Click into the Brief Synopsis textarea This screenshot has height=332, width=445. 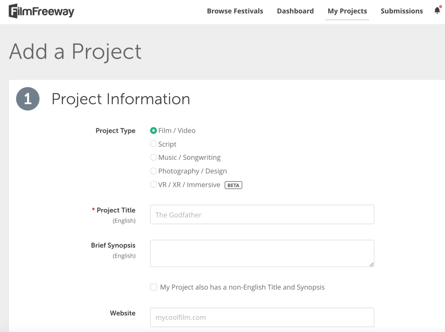click(262, 253)
